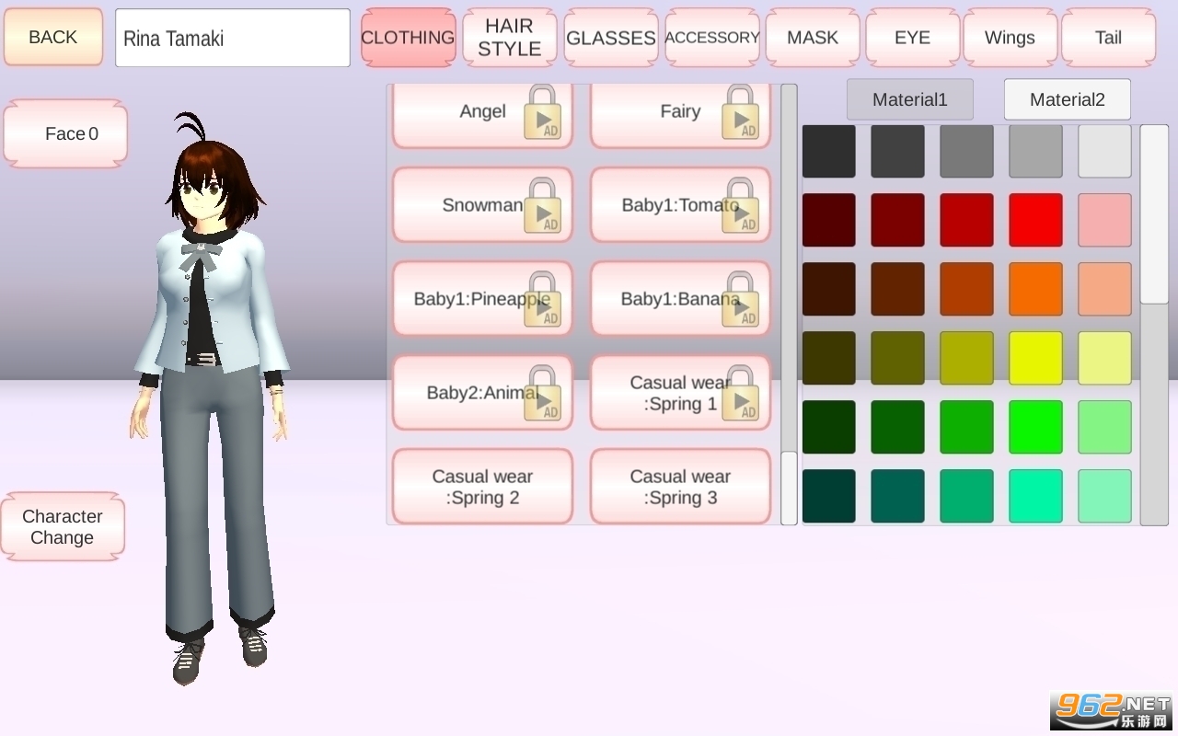1178x736 pixels.
Task: Click the ad lock icon on Fairy
Action: pos(740,114)
